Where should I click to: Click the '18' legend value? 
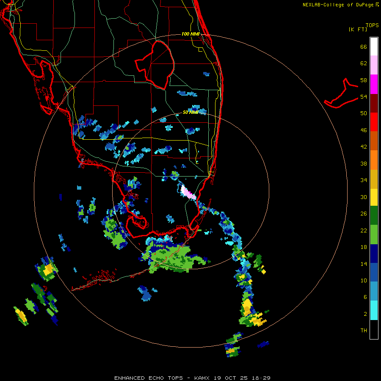(364, 247)
